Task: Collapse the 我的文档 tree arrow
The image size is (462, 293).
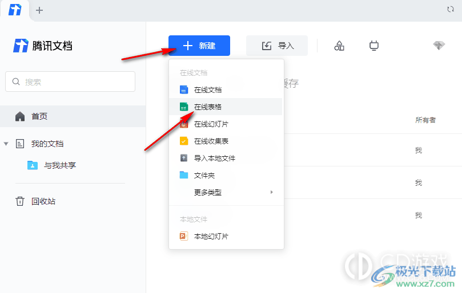Action: (6, 144)
